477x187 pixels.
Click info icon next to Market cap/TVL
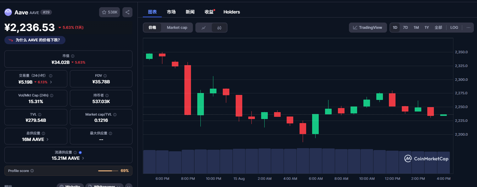click(115, 115)
